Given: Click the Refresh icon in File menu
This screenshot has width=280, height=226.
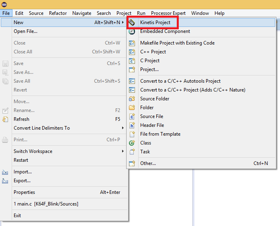Looking at the screenshot, I should (5, 119).
